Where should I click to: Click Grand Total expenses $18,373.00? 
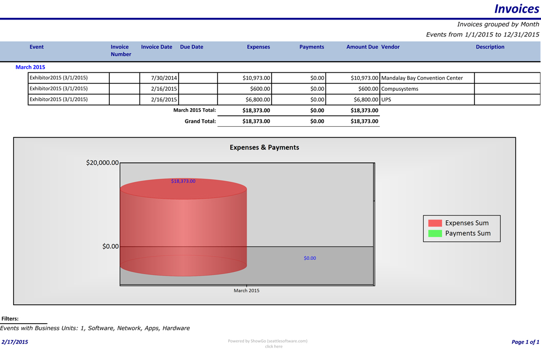click(256, 121)
